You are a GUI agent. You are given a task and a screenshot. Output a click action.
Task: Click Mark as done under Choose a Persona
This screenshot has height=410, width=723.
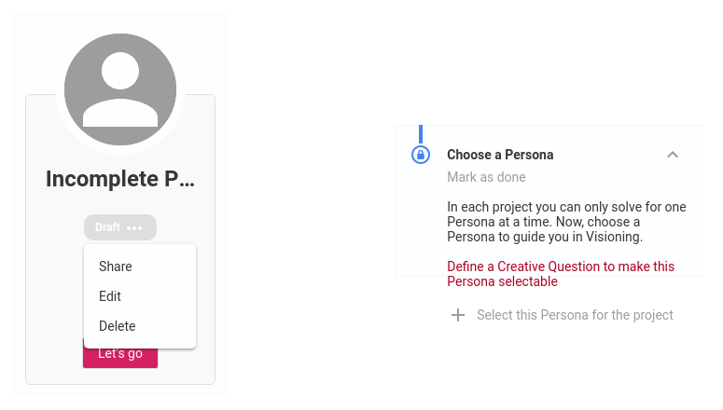pos(486,177)
